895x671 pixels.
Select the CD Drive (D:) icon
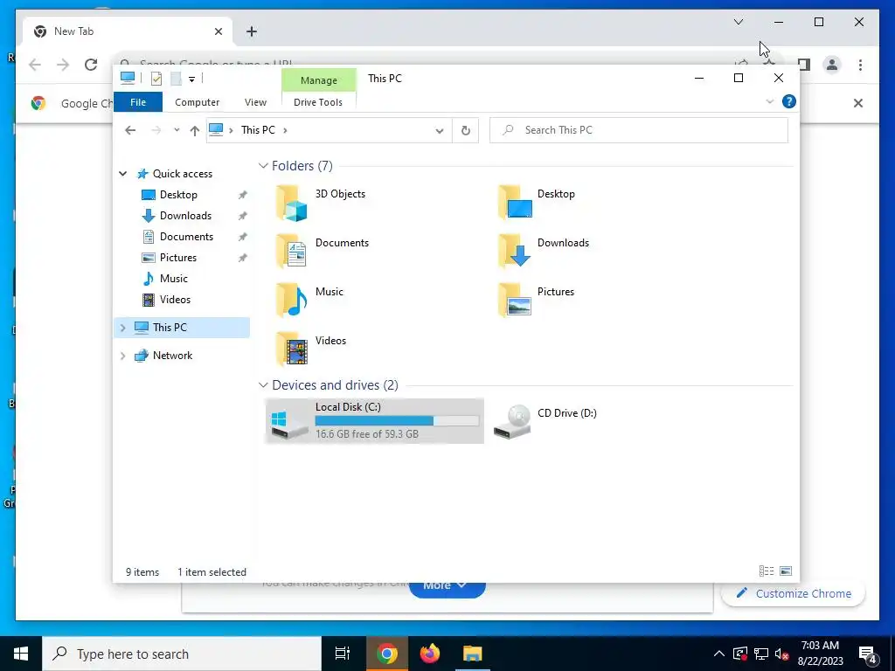512,422
